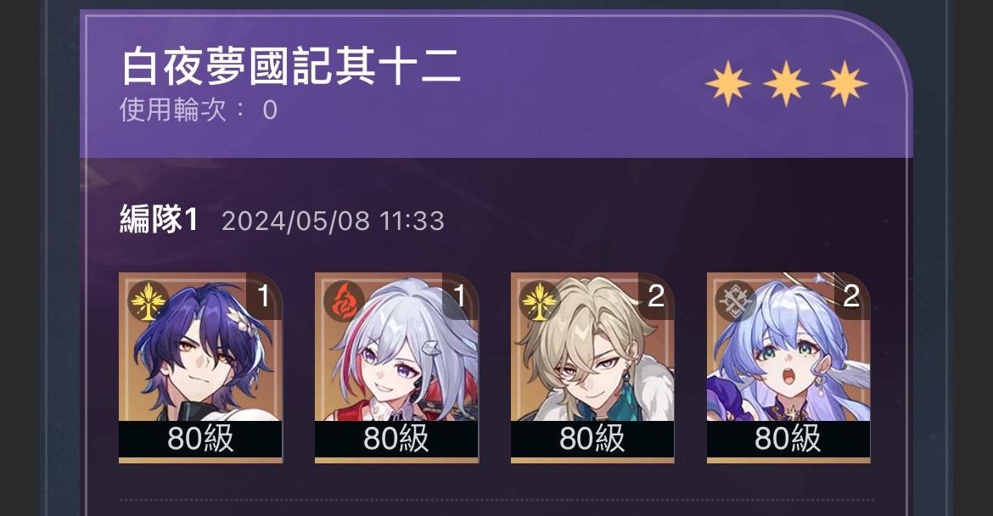
Task: Click eidolon badge 2 on blue-haired character
Action: point(852,294)
